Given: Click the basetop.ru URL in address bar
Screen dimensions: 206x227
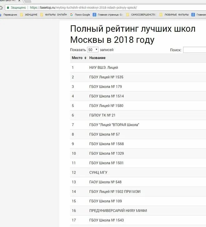Looking at the screenshot, I should (x=83, y=8).
